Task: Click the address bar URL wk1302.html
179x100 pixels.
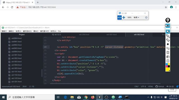Action: [42, 7]
